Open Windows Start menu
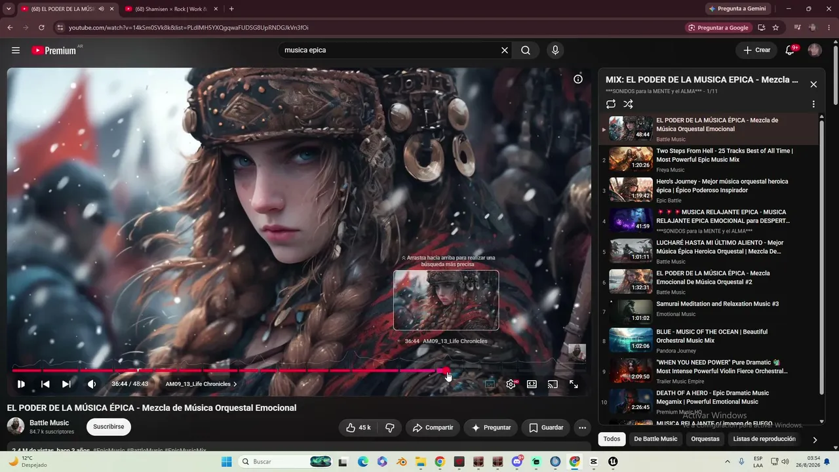This screenshot has height=472, width=839. tap(227, 462)
